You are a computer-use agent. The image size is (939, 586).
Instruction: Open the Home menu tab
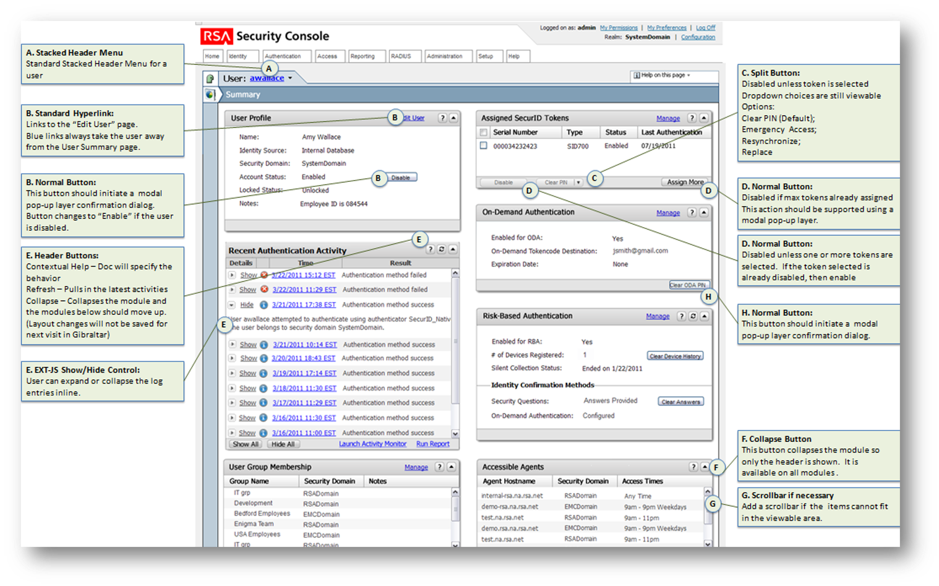pos(212,56)
